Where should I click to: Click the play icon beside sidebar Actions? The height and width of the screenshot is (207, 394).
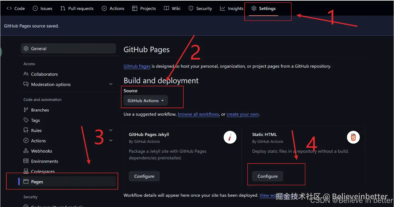(x=26, y=141)
